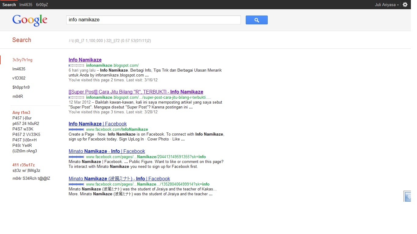Image resolution: width=417 pixels, height=234 pixels.
Task: Click the 'Last visit: 3/16/12' text
Action: tap(142, 80)
